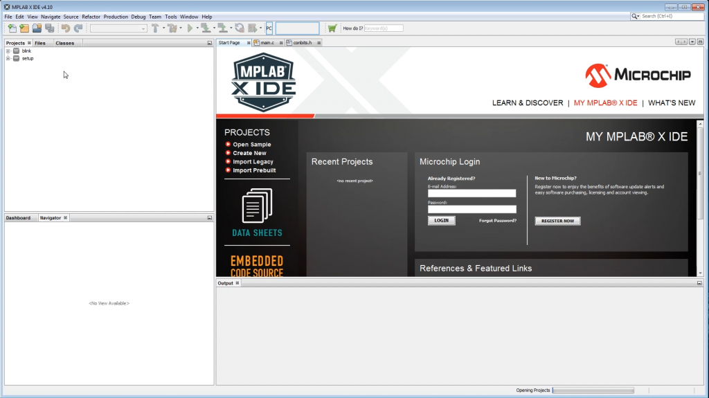Click the Import Legacy link
The height and width of the screenshot is (398, 709).
[253, 162]
